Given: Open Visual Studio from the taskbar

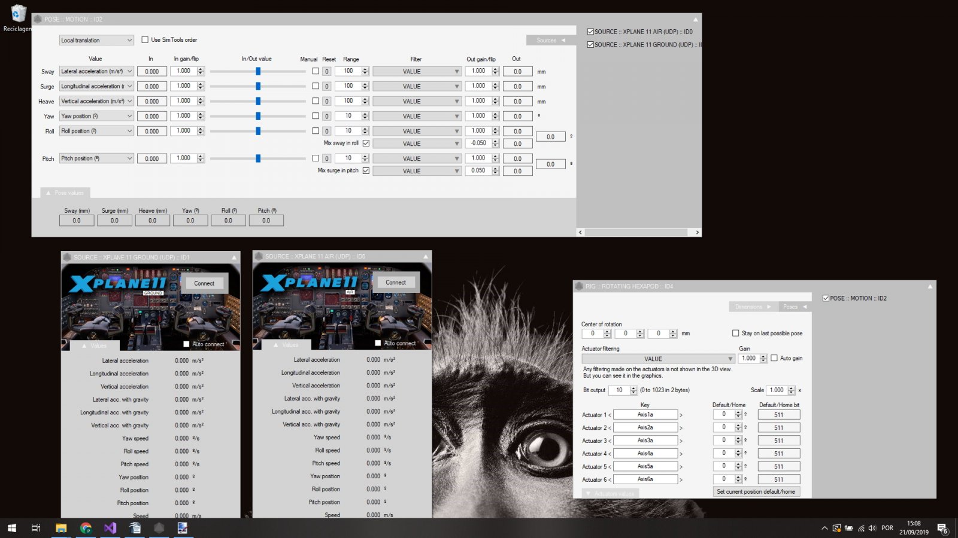Looking at the screenshot, I should tap(110, 528).
